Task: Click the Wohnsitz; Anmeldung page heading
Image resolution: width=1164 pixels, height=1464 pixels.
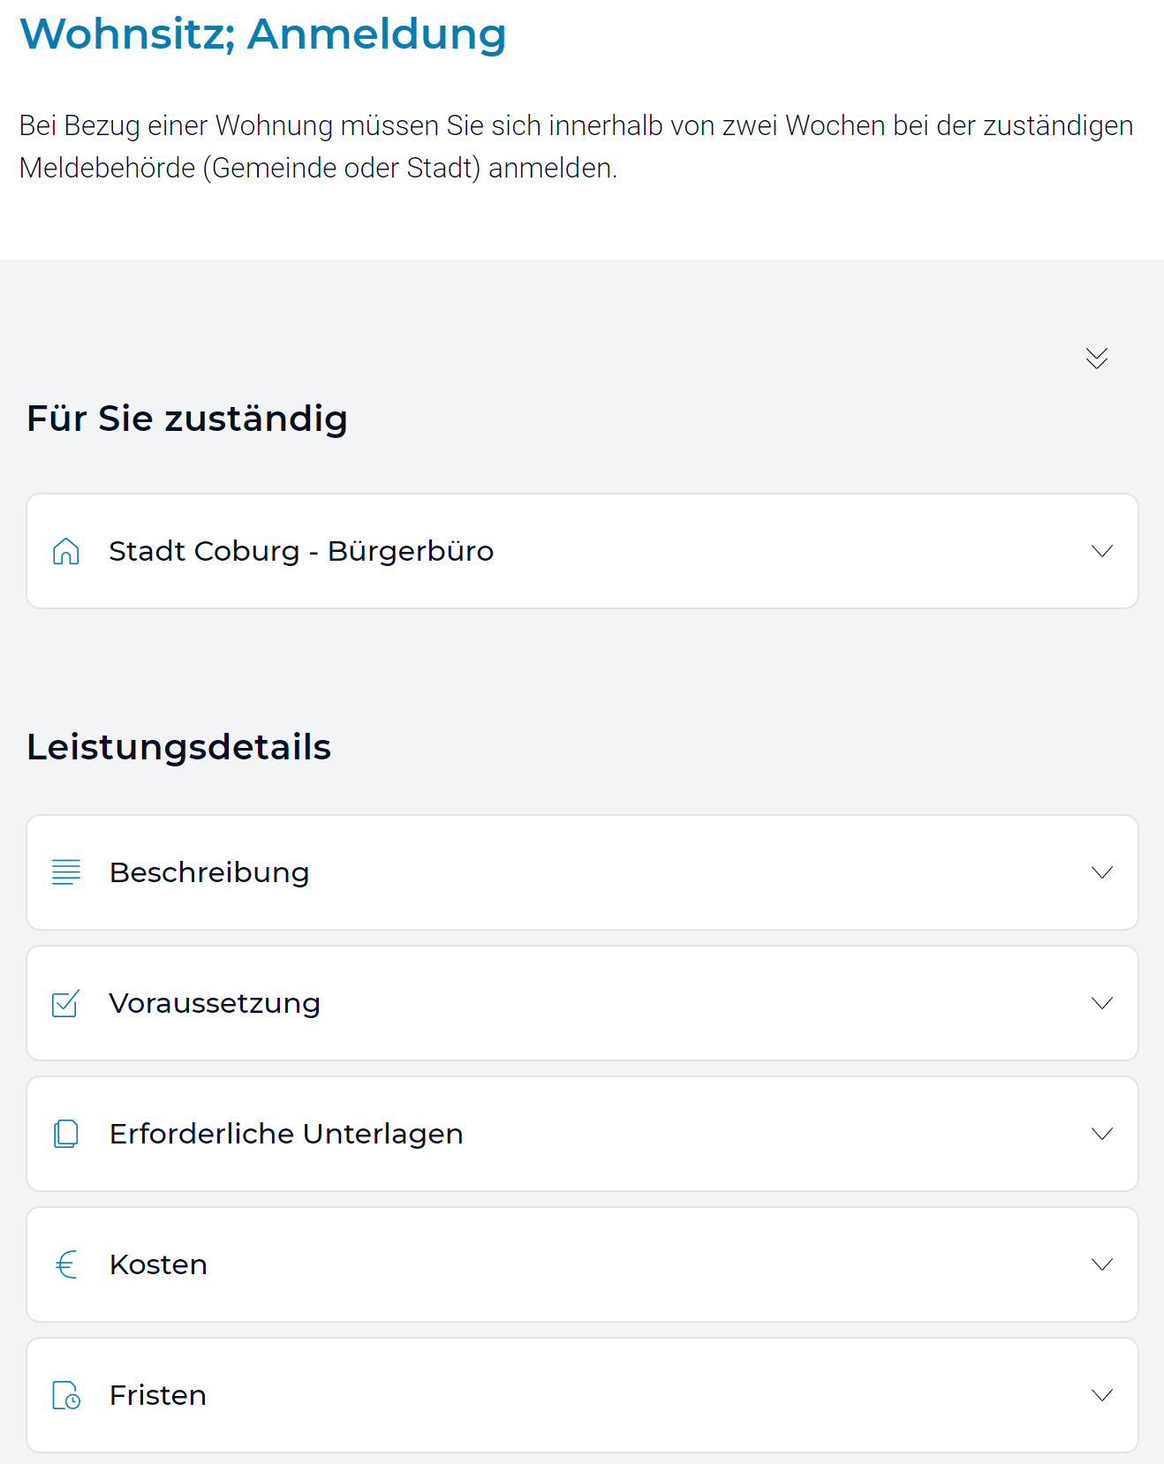Action: pyautogui.click(x=263, y=34)
